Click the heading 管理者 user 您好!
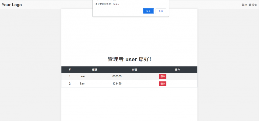The image size is (259, 121). pyautogui.click(x=129, y=59)
